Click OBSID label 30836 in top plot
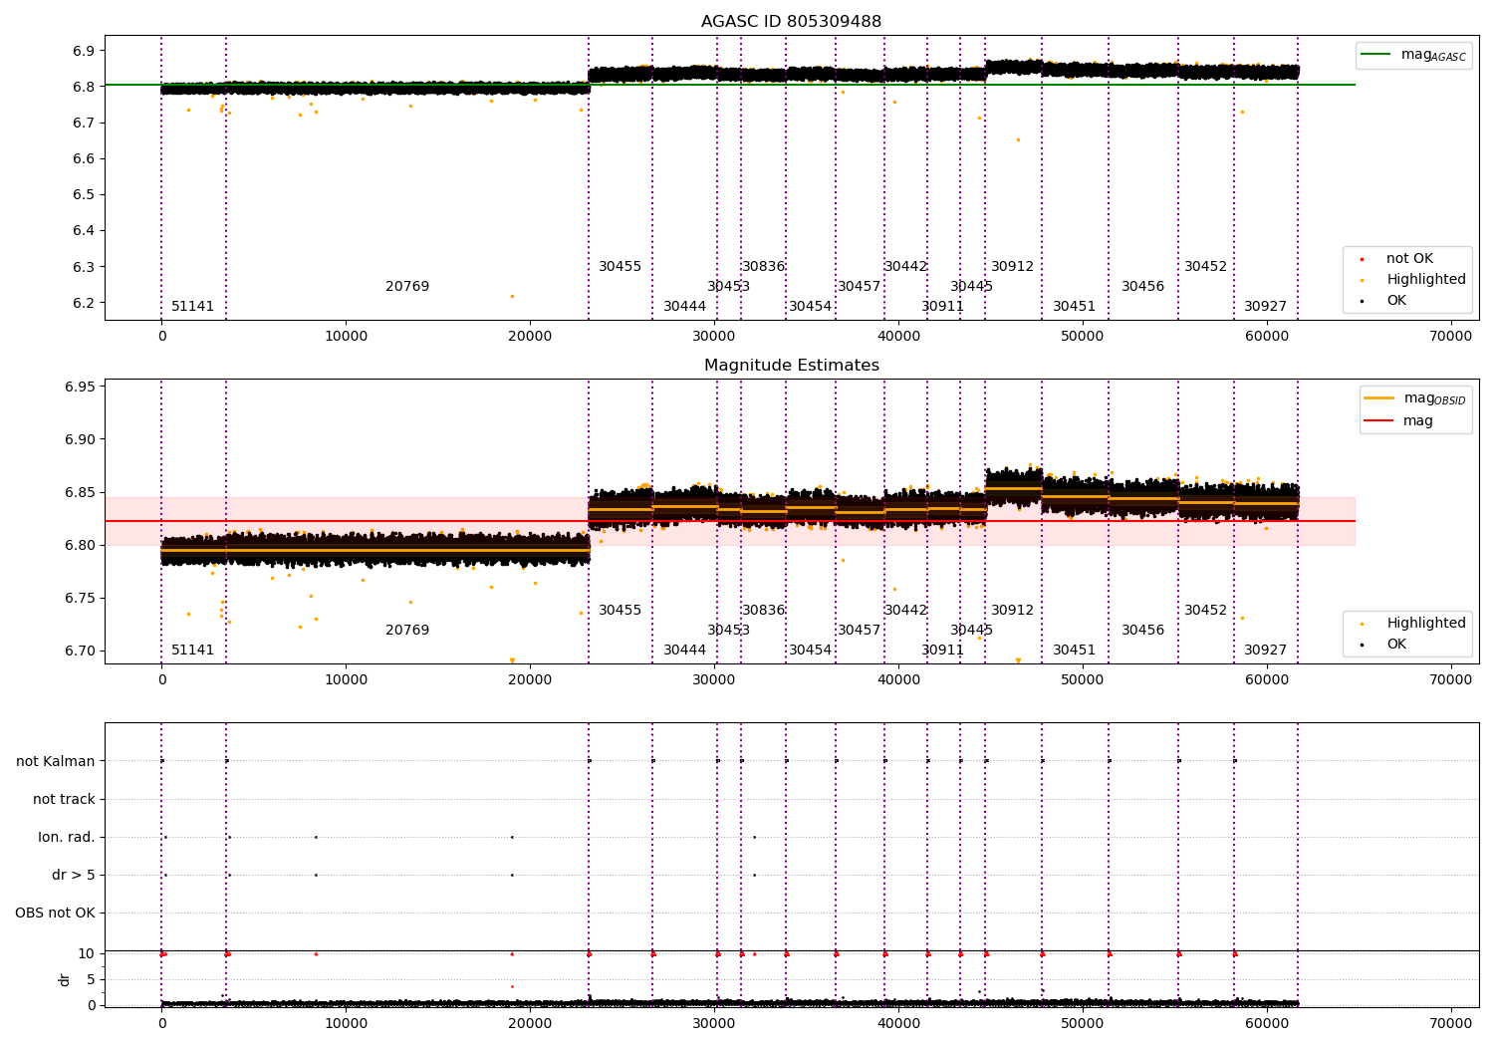 (x=763, y=267)
